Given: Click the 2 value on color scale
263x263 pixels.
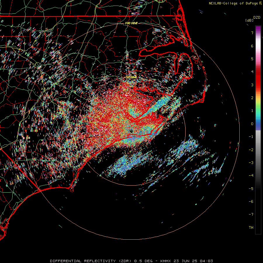Looking at the screenshot, I should [x=252, y=98].
